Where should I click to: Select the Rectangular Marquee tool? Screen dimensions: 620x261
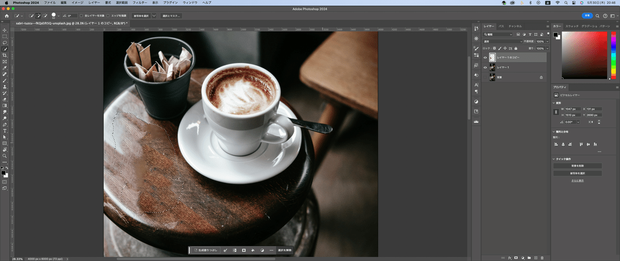tap(5, 37)
